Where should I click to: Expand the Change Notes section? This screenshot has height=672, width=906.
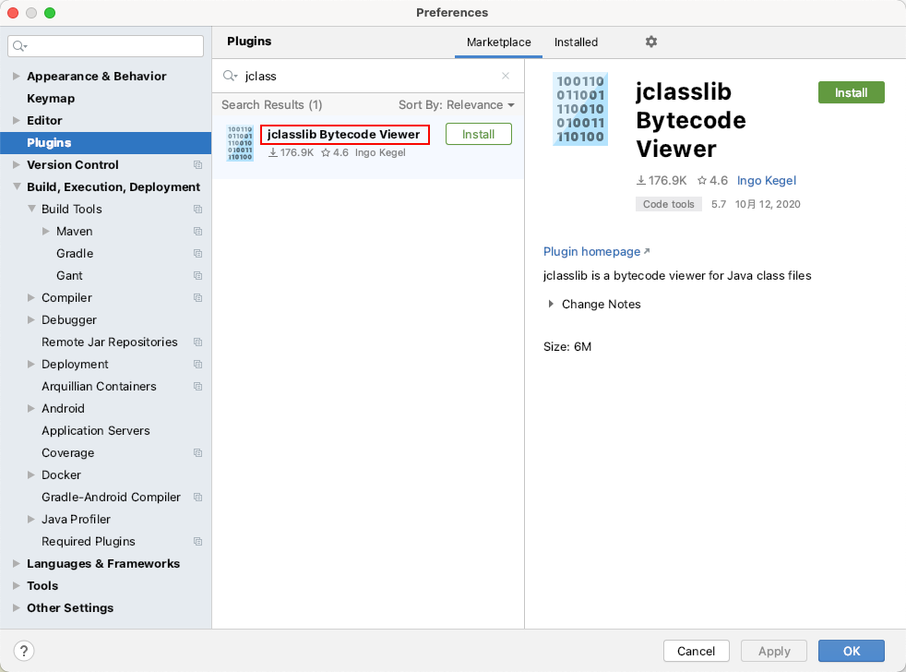pos(551,304)
